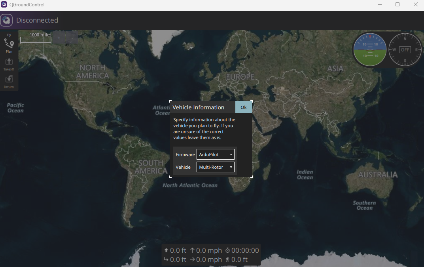
Task: Expand the Vehicle dropdown showing Multi-Rotor
Action: click(216, 167)
